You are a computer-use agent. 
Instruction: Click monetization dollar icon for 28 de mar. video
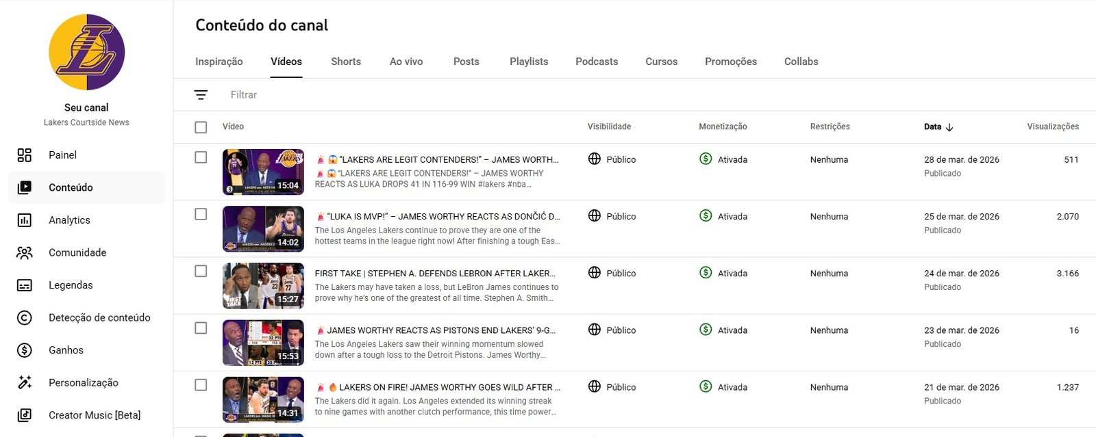(706, 159)
